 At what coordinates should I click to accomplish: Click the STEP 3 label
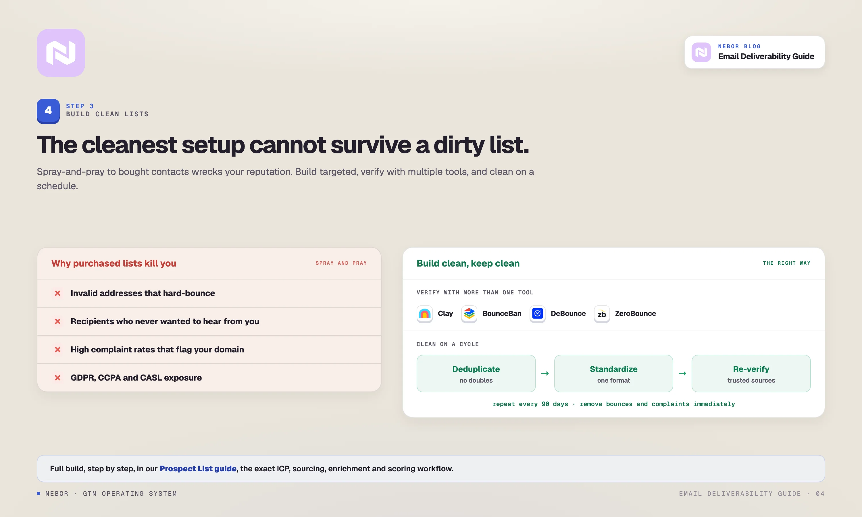[x=80, y=106]
